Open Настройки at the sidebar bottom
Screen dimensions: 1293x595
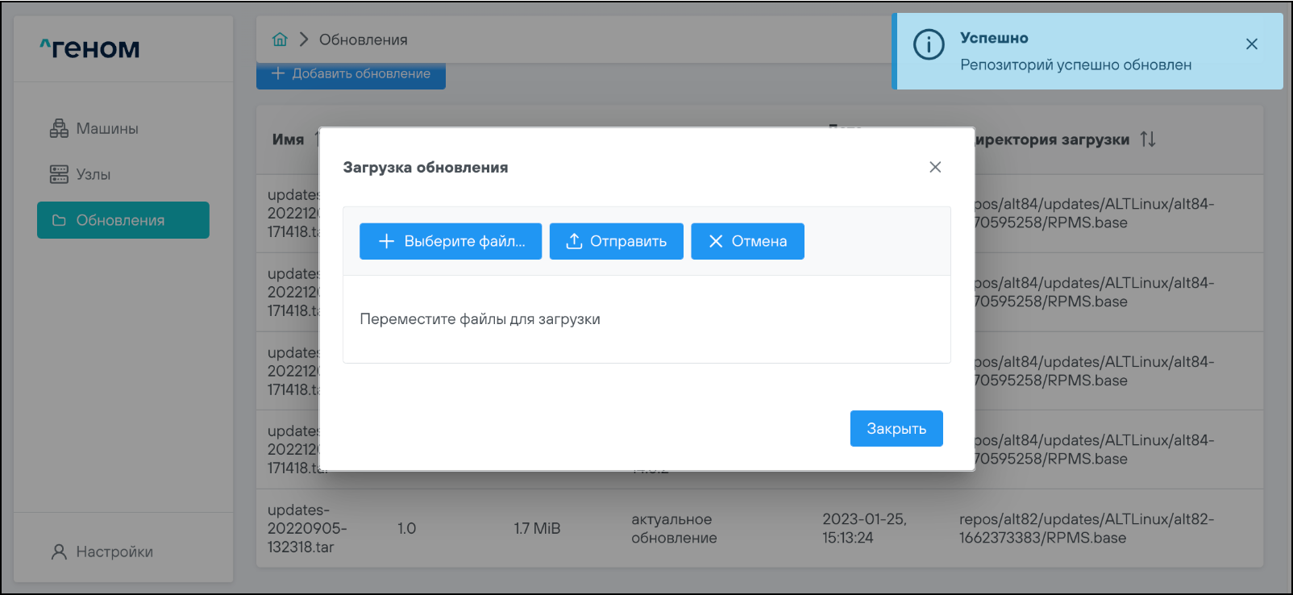pyautogui.click(x=102, y=551)
